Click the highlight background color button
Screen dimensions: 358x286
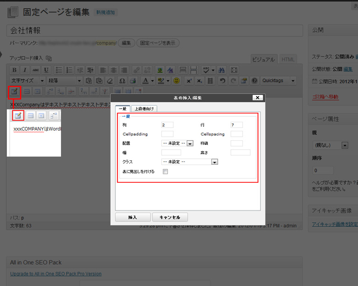[161, 80]
